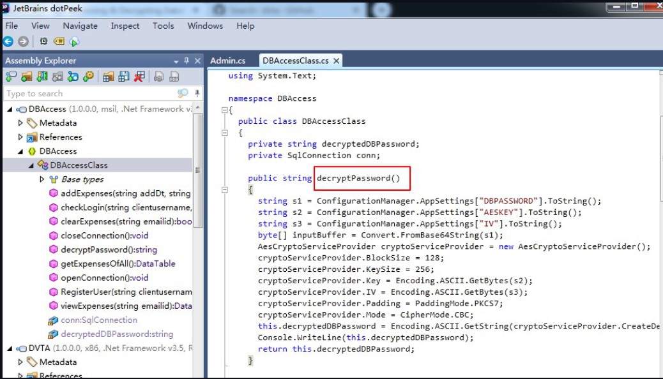Open Process Explorer chip icon
This screenshot has width=663, height=379.
coord(43,41)
